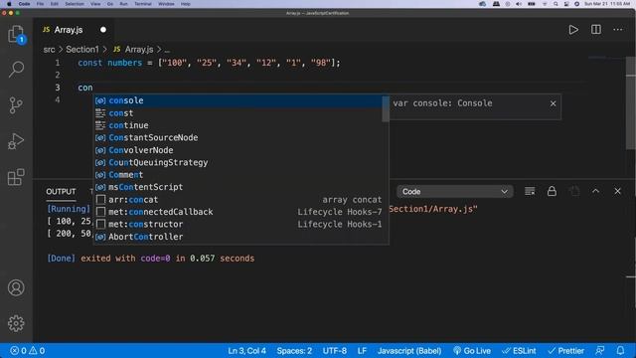The image size is (636, 358).
Task: Open the Selection menu in menu bar
Action: (x=75, y=4)
